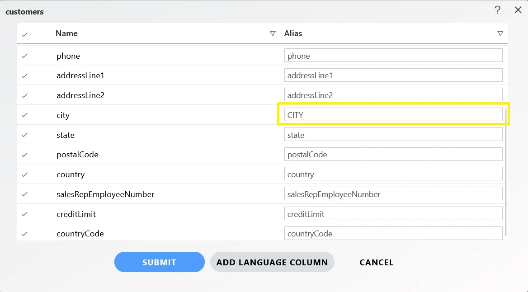Image resolution: width=528 pixels, height=292 pixels.
Task: Select the postalCode name cell
Action: click(77, 155)
